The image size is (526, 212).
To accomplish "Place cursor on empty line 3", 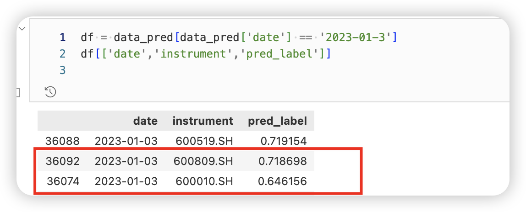I will click(137, 70).
